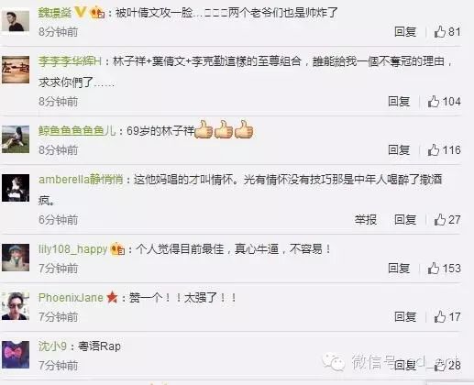This screenshot has height=385, width=474.
Task: Like PhoenixJane's comment with 17 likes
Action: [x=440, y=316]
